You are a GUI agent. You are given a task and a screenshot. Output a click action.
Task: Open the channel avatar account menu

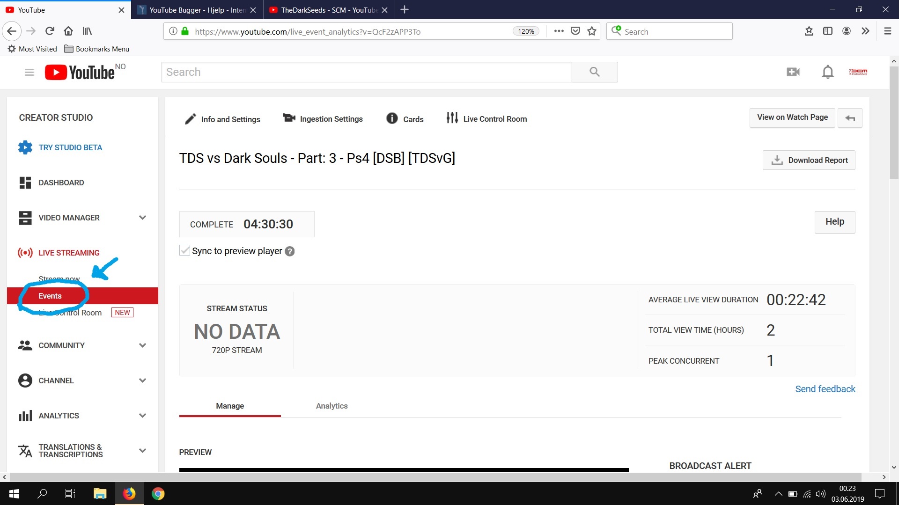click(x=858, y=72)
